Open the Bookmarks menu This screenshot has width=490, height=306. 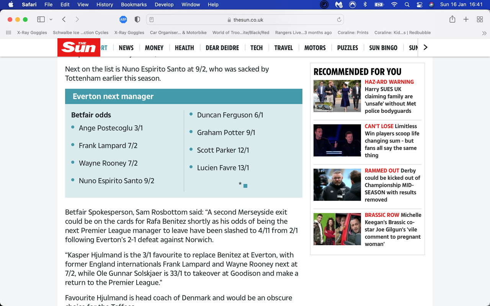pyautogui.click(x=134, y=5)
